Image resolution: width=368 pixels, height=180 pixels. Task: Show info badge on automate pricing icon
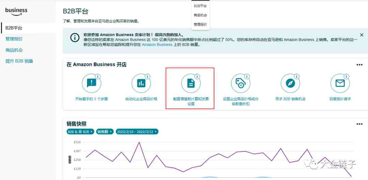(148, 76)
